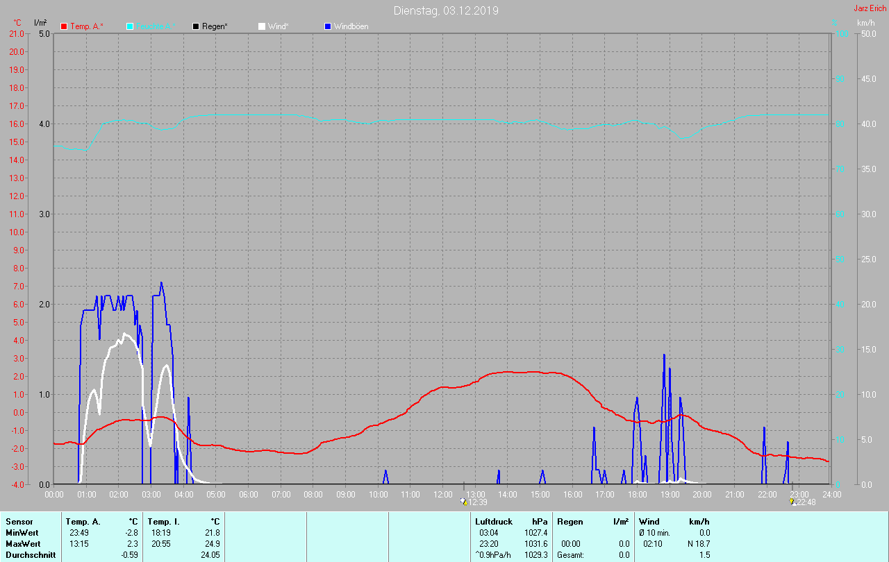The width and height of the screenshot is (889, 562).
Task: Click the blue Windböen legend swatch
Action: click(x=328, y=26)
